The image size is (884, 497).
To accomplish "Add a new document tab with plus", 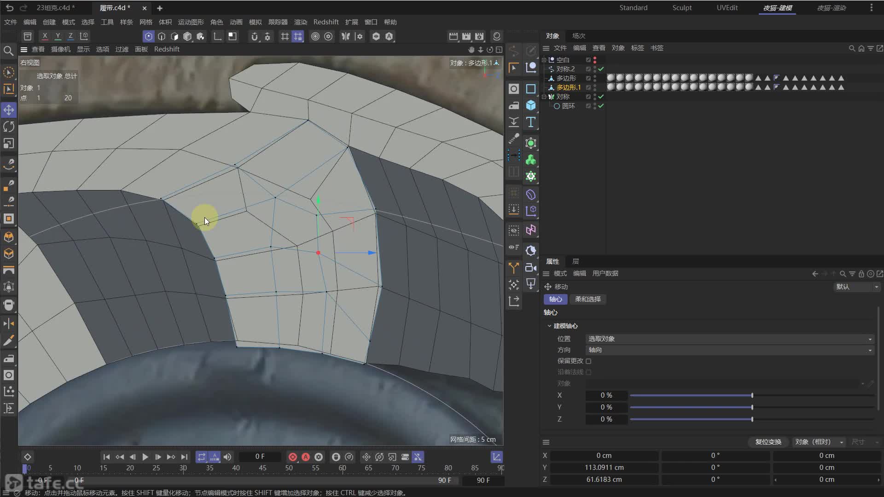I will tap(159, 8).
